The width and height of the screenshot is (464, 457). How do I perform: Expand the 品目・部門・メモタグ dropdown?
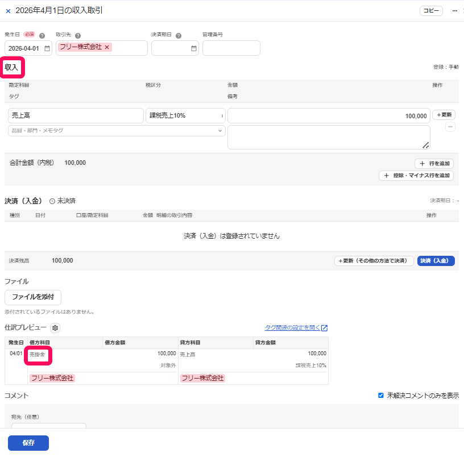tap(117, 130)
